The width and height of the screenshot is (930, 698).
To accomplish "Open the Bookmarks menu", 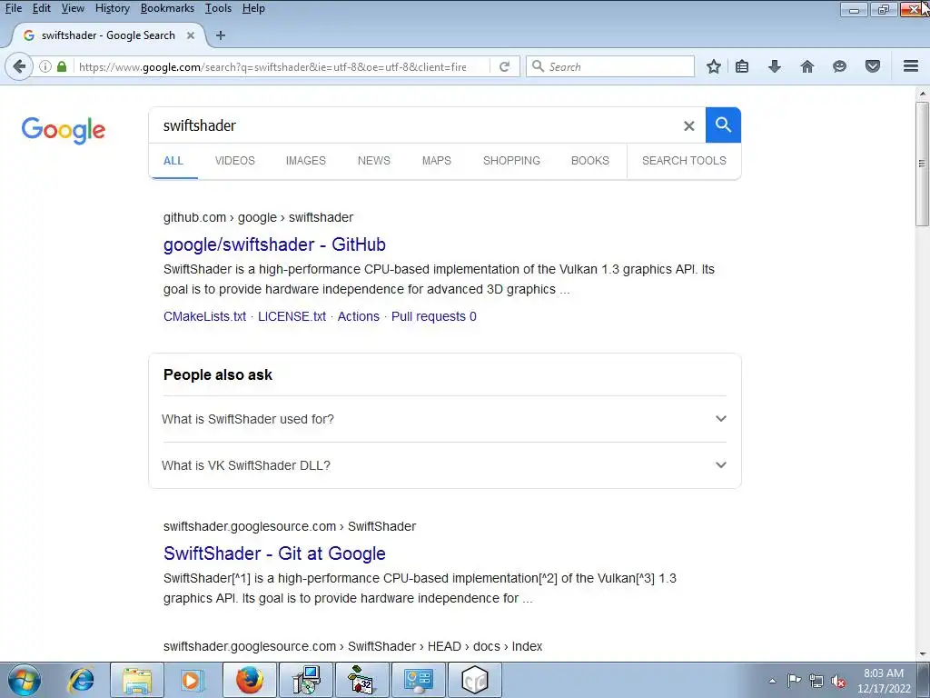I will click(167, 8).
